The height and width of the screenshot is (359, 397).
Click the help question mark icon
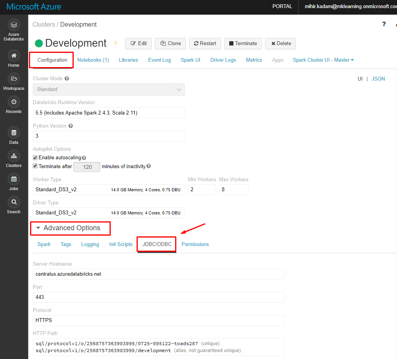click(384, 24)
